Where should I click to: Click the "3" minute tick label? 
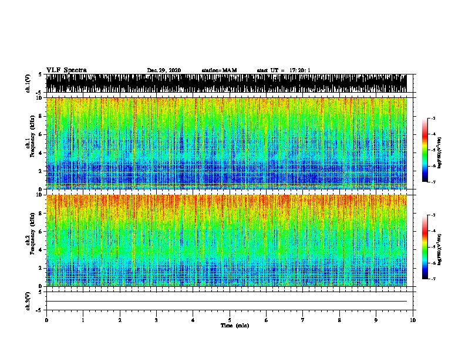click(x=156, y=320)
